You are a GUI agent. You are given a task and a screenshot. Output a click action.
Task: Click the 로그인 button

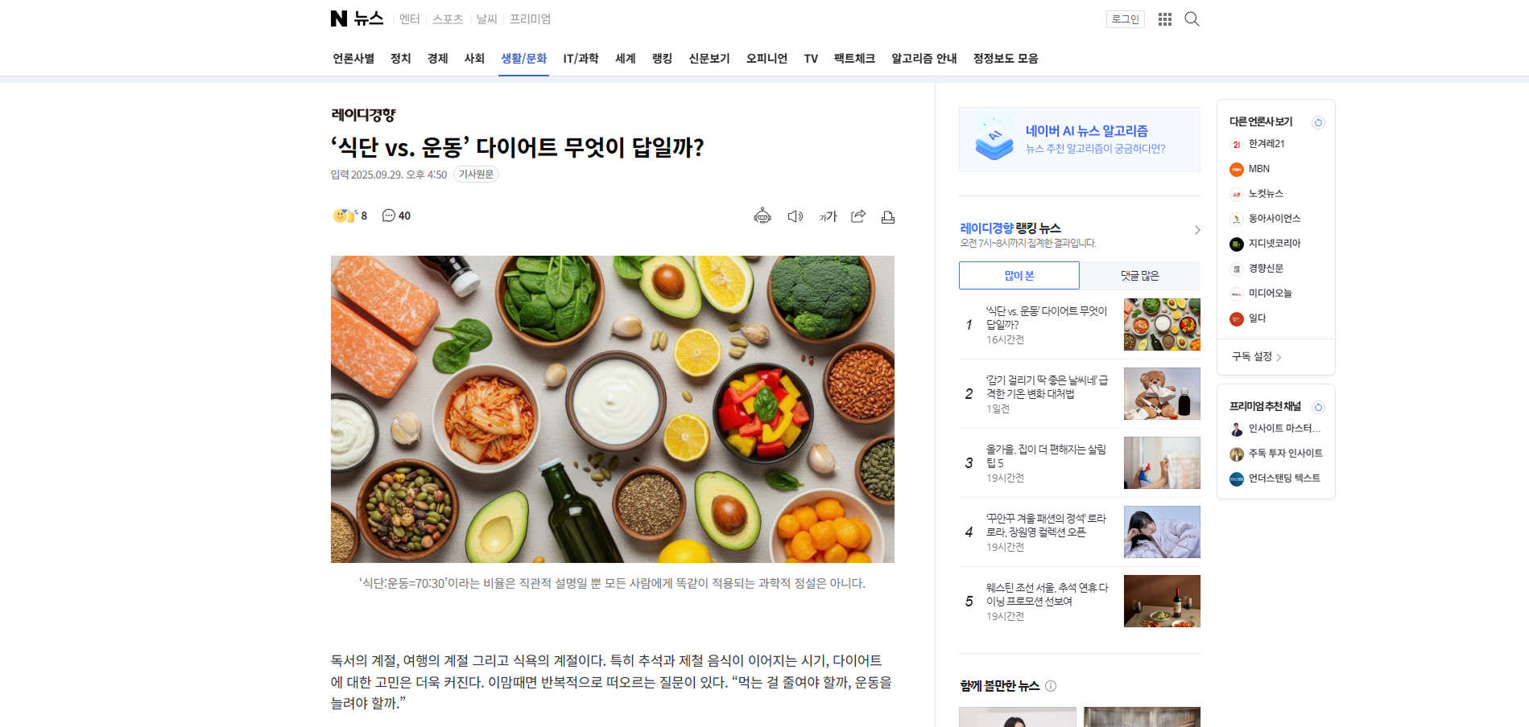coord(1125,19)
